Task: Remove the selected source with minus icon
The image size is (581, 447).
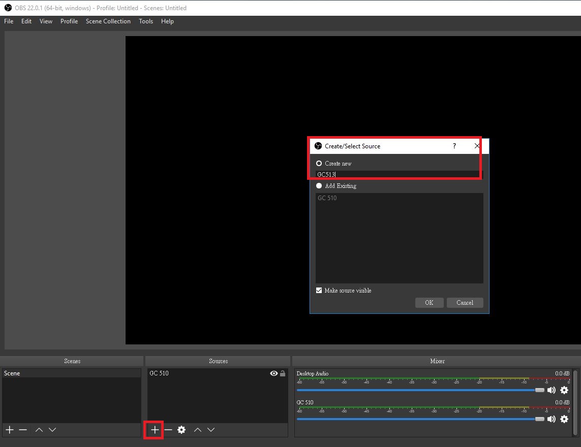Action: click(168, 430)
